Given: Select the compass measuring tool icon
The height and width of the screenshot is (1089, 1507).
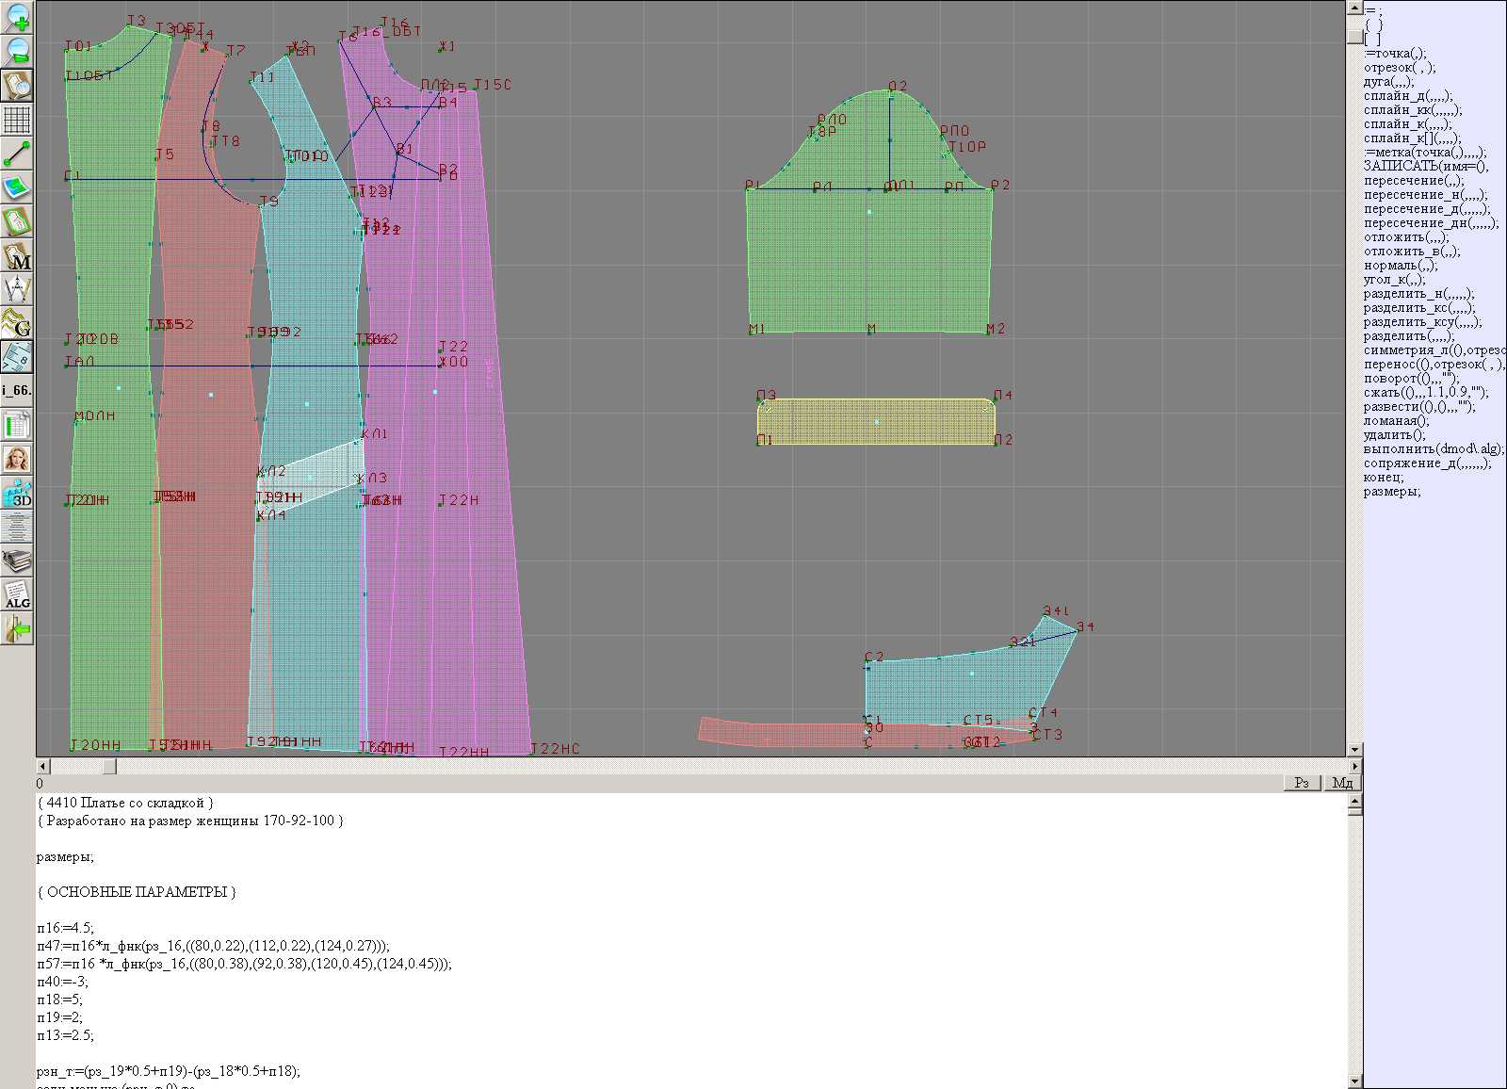Looking at the screenshot, I should tap(17, 290).
